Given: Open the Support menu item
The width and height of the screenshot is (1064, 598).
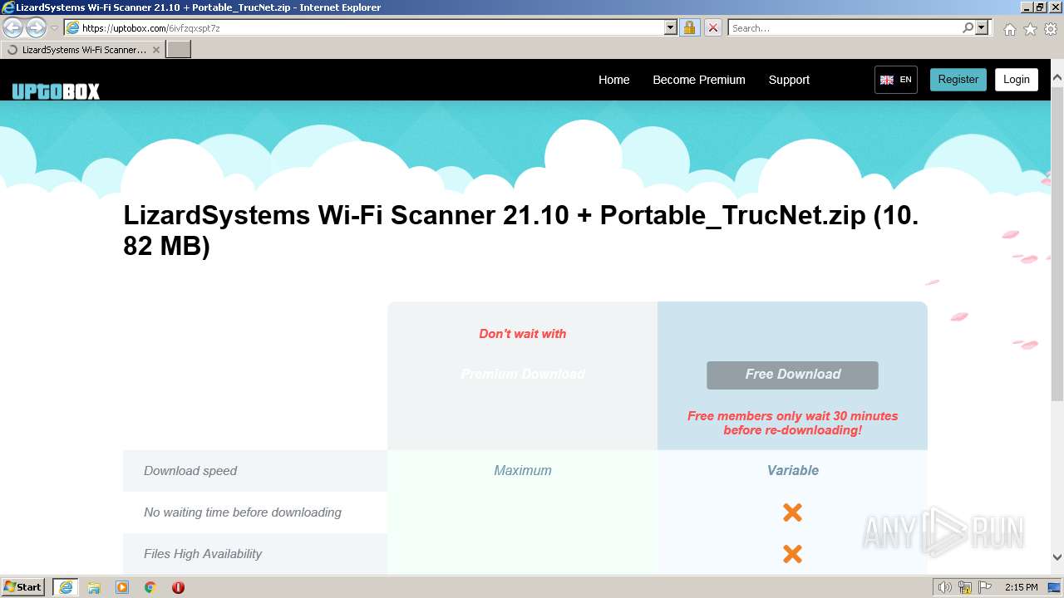Looking at the screenshot, I should click(789, 80).
